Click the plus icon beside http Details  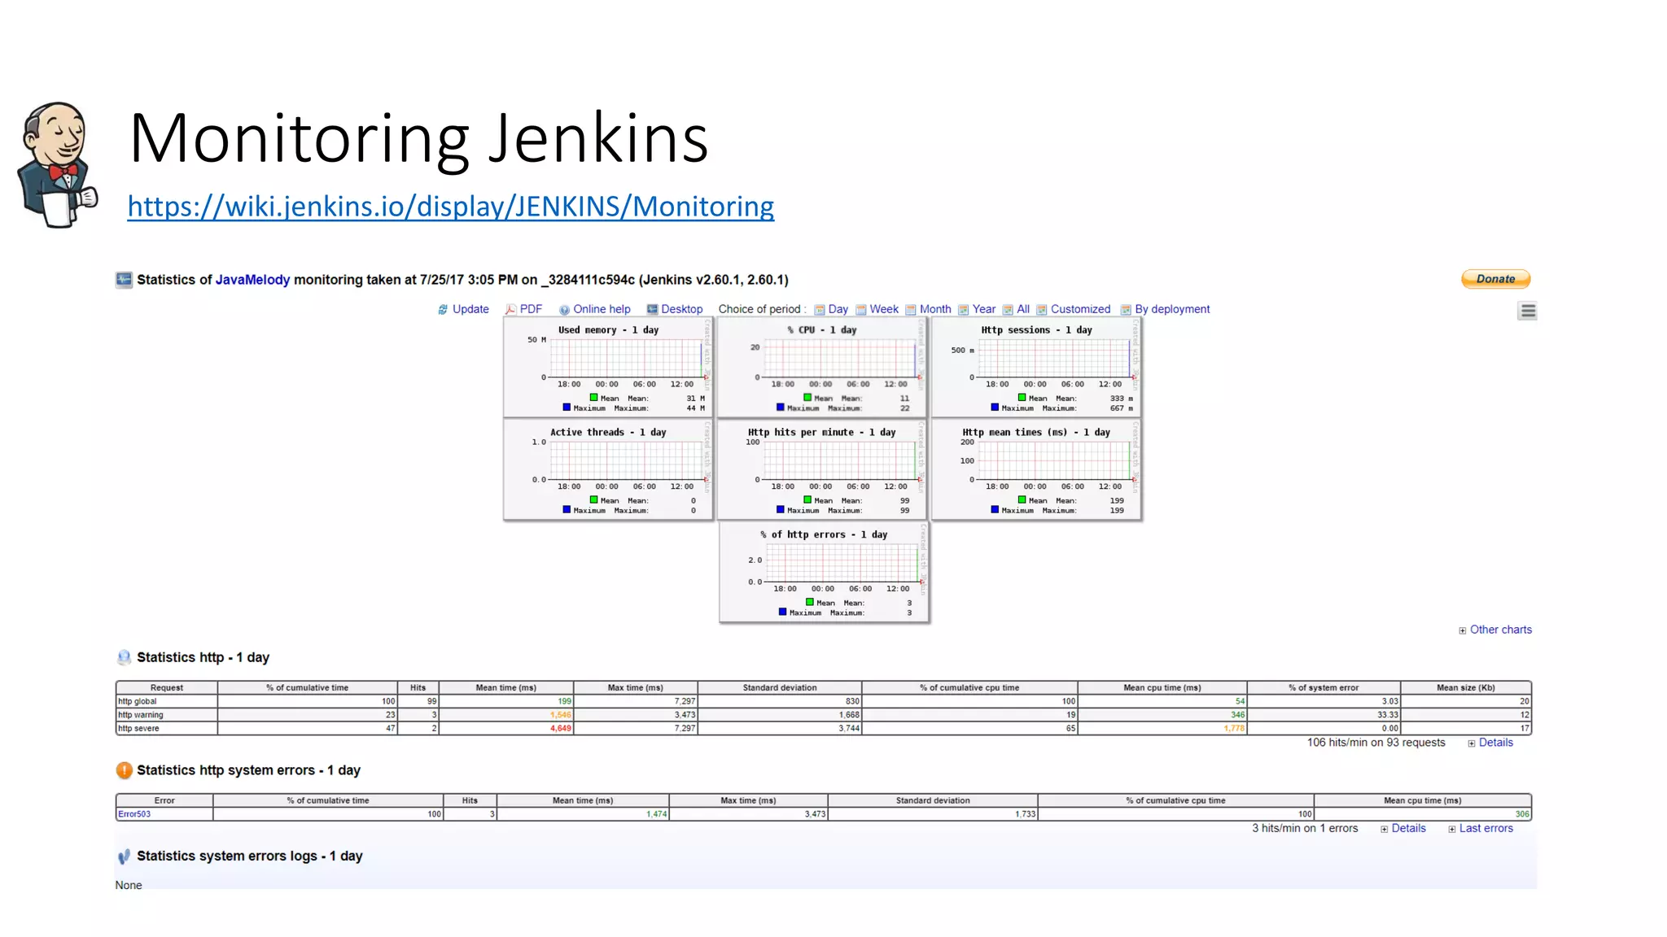(1472, 743)
